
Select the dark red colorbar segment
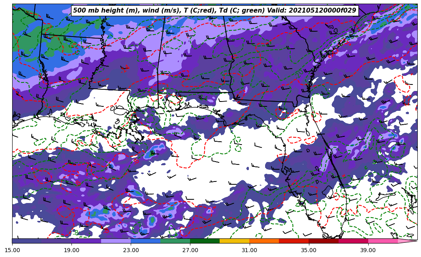click(324, 241)
